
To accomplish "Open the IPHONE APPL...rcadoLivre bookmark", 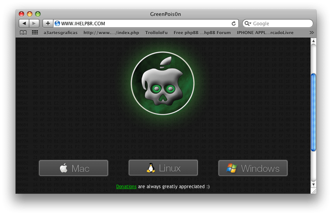I will click(x=265, y=33).
